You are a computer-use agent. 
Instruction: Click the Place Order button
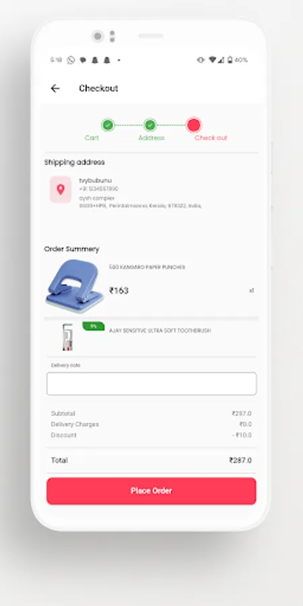(x=151, y=491)
